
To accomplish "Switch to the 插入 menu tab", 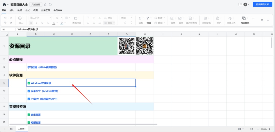I will point(12,10).
